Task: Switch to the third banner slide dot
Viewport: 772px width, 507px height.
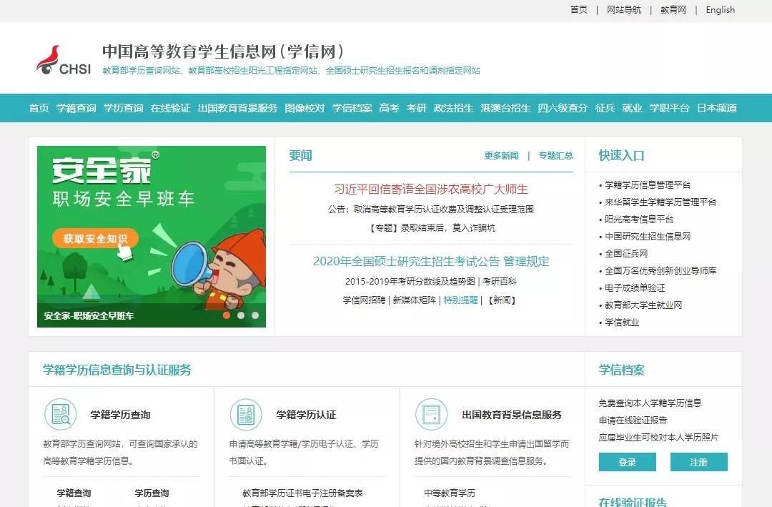Action: [x=254, y=315]
